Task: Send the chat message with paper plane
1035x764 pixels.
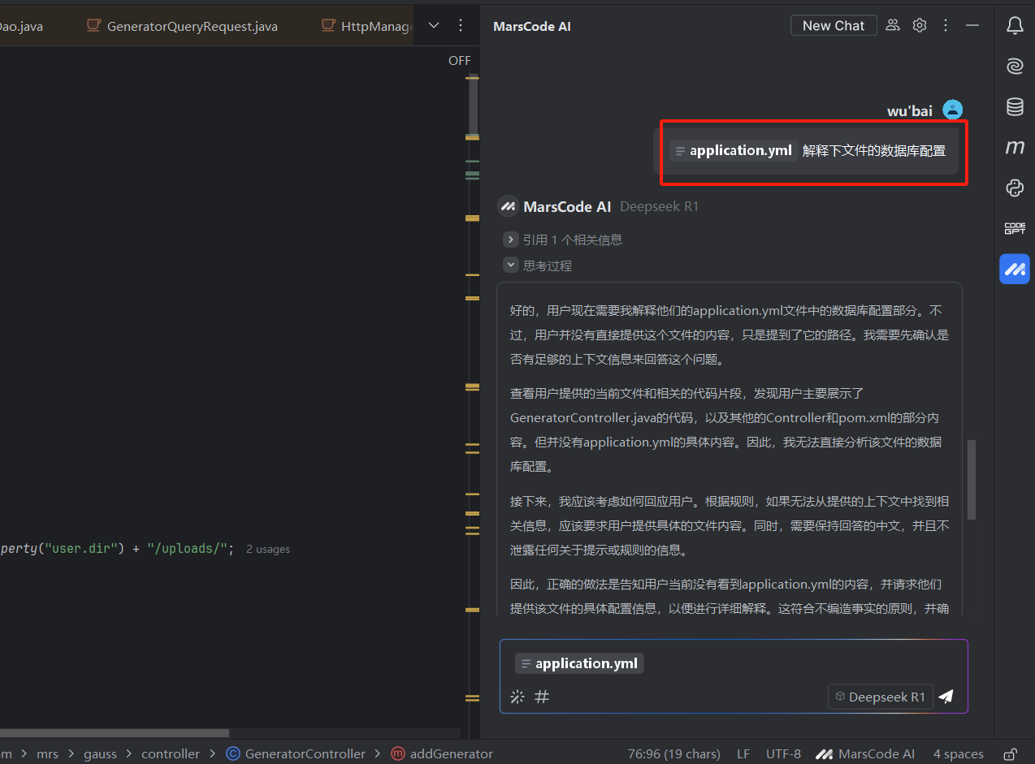Action: pyautogui.click(x=946, y=697)
